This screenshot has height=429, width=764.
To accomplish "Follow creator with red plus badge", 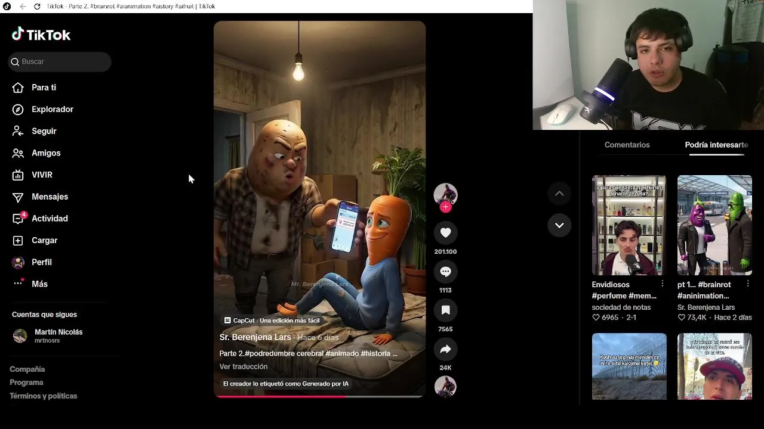I will pyautogui.click(x=445, y=207).
